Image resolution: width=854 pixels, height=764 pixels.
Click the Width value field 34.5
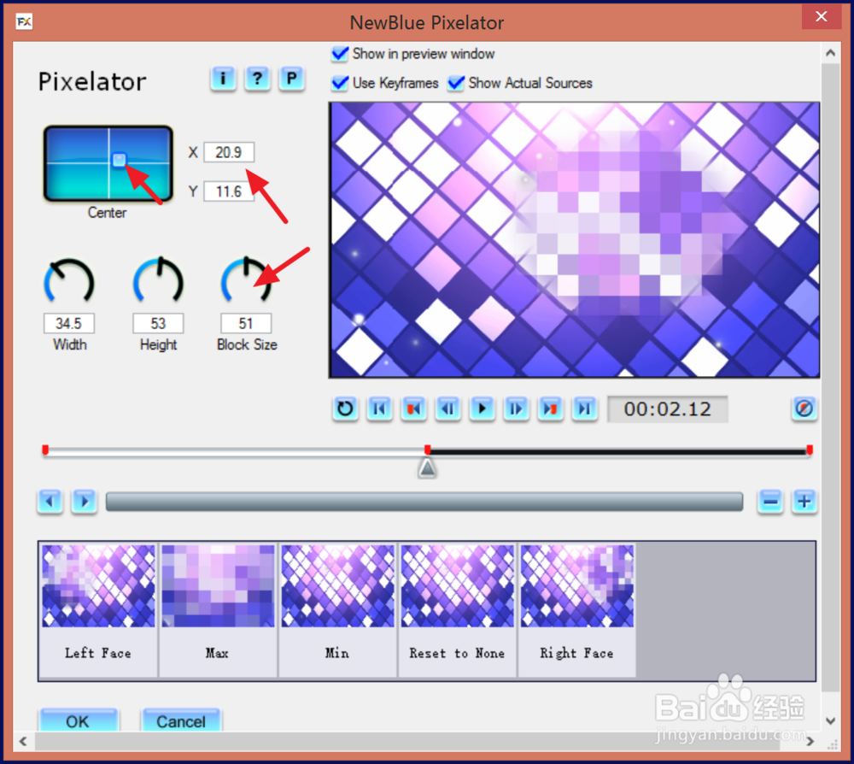pyautogui.click(x=69, y=323)
